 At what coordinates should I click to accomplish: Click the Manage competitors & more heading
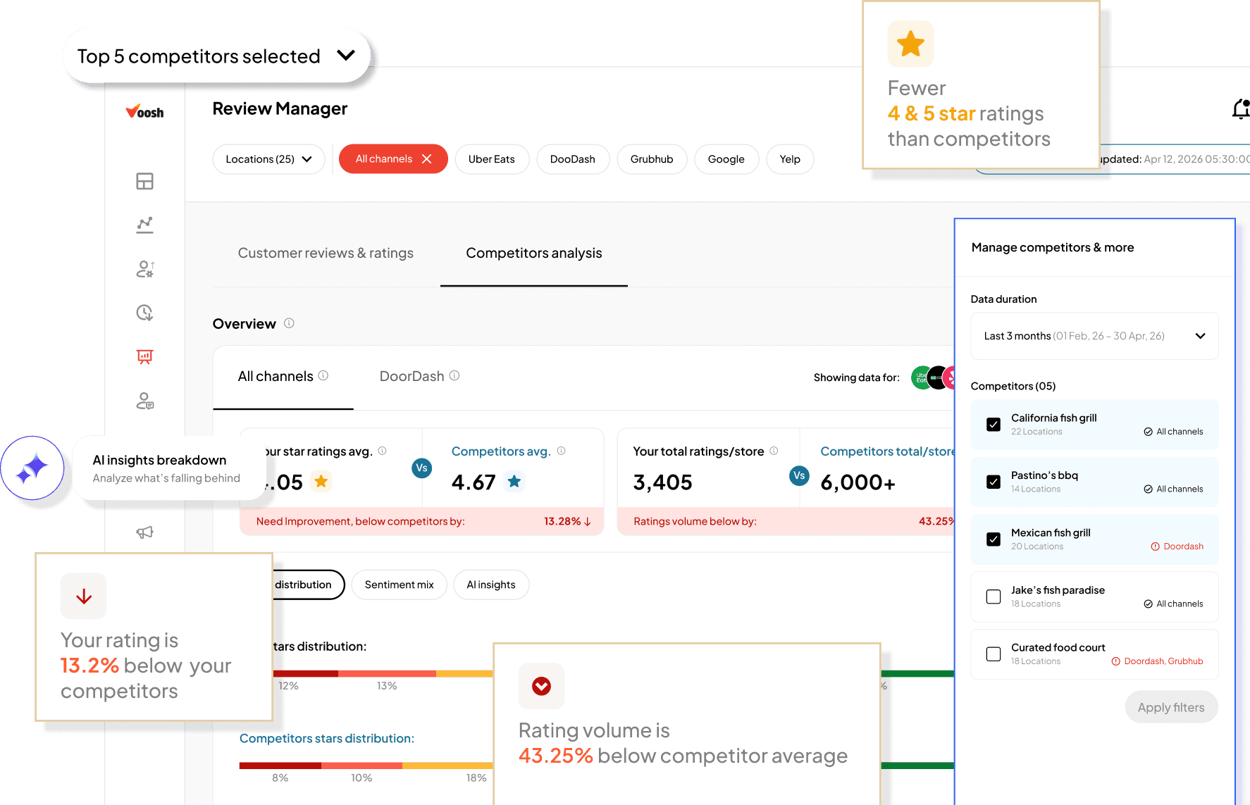pos(1053,247)
